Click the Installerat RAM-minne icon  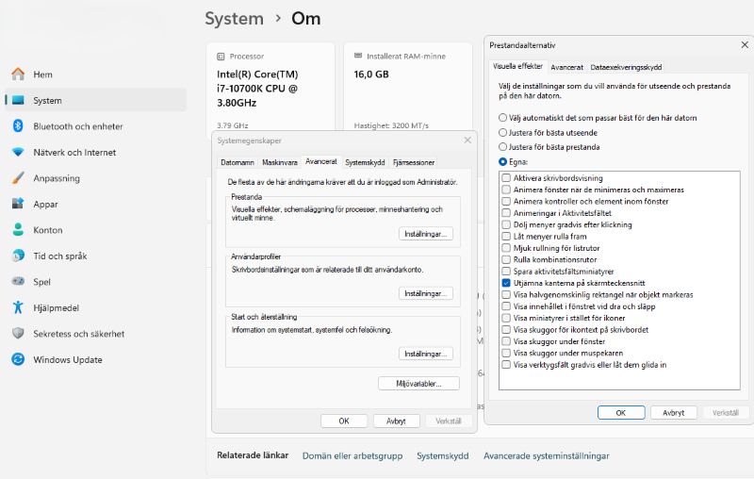point(358,56)
